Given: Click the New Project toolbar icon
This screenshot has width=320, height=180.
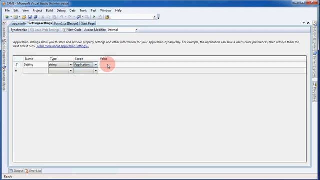Looking at the screenshot, I should tap(7, 17).
